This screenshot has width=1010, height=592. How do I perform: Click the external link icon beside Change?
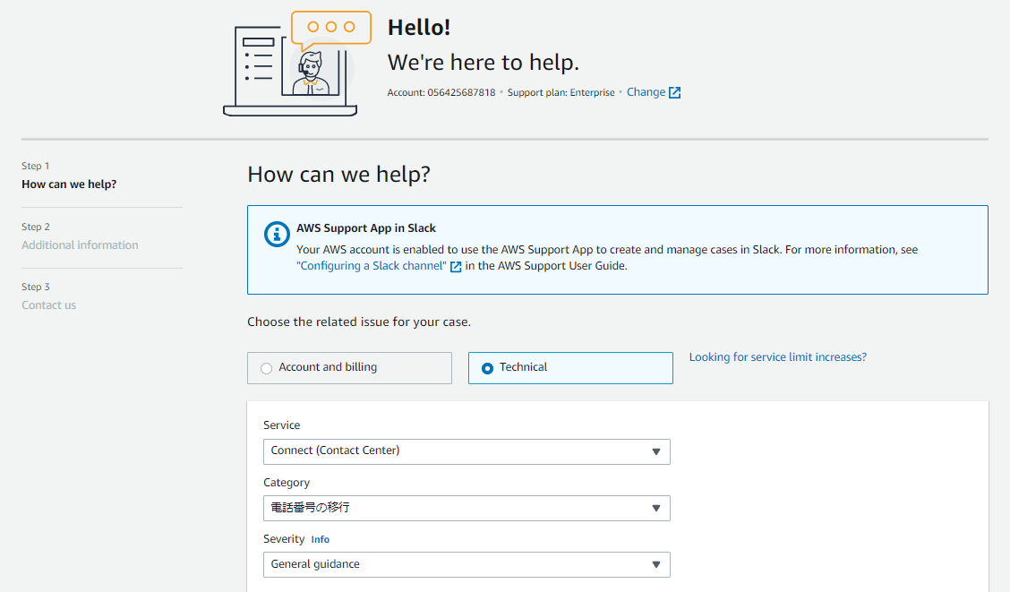pos(674,93)
